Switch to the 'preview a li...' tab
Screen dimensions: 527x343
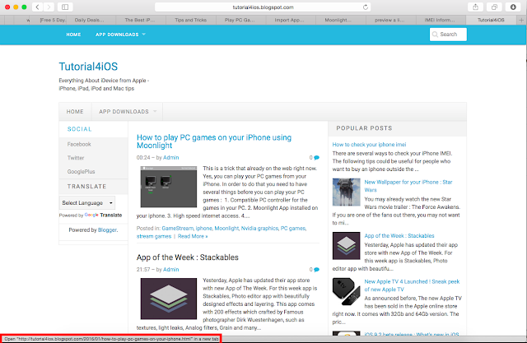coord(389,20)
